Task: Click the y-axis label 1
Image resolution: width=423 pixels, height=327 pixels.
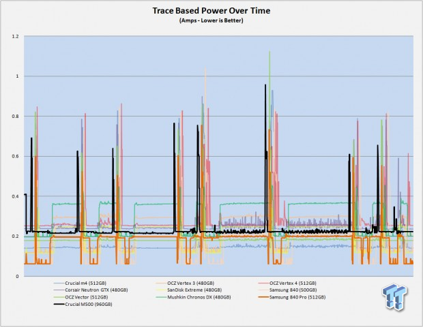Action: point(17,76)
